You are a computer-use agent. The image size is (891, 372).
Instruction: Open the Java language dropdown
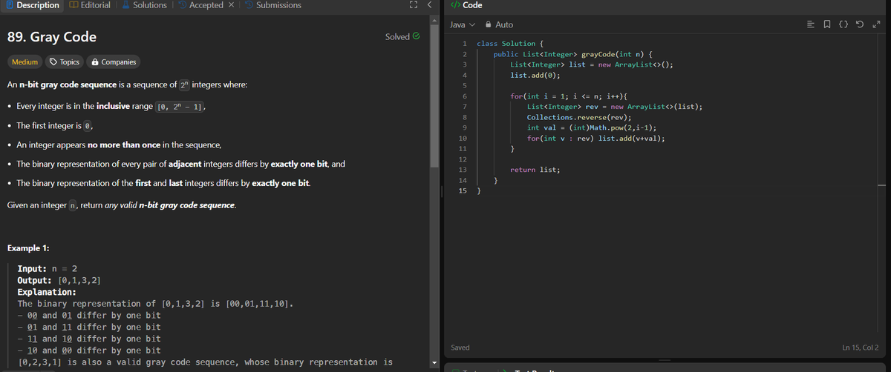point(463,25)
